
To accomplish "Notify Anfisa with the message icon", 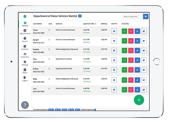I will (x=114, y=70).
